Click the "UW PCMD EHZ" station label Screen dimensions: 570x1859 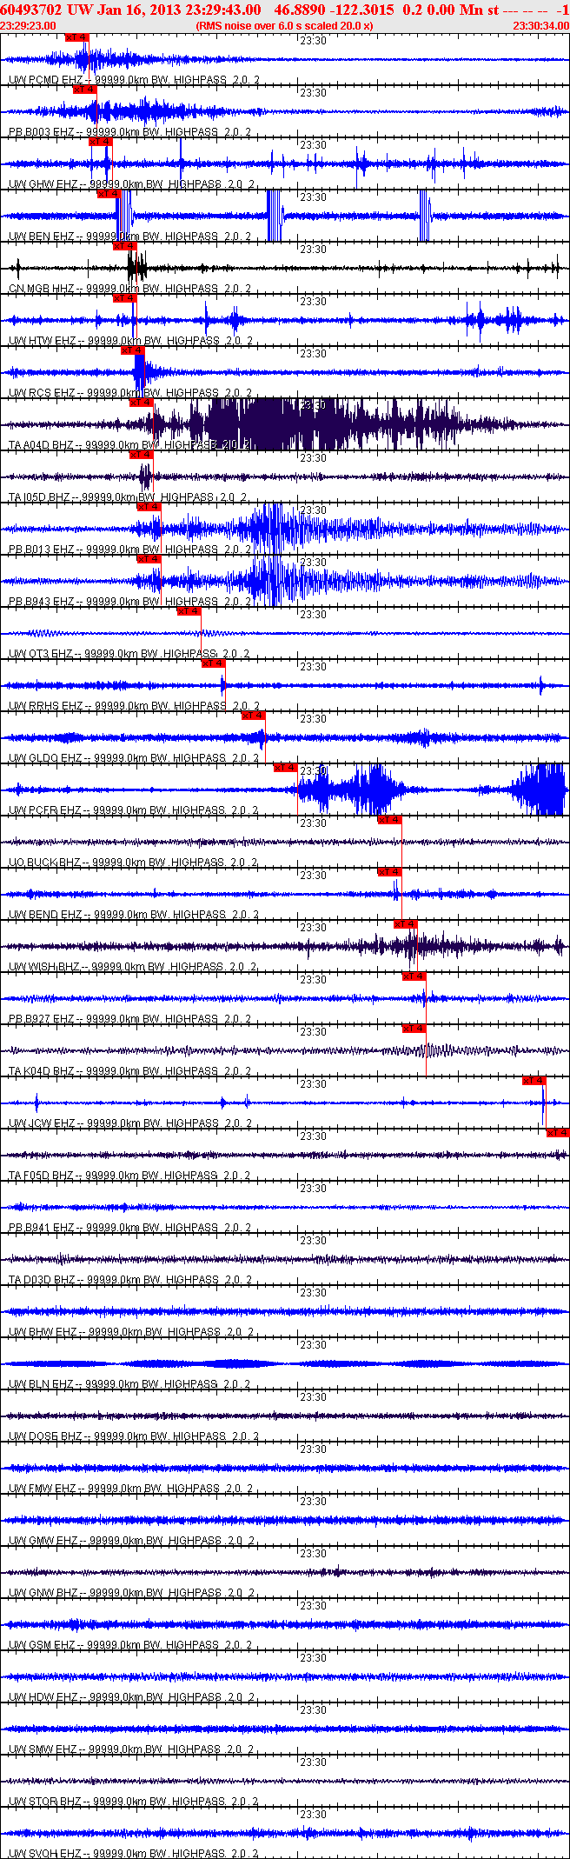point(46,80)
